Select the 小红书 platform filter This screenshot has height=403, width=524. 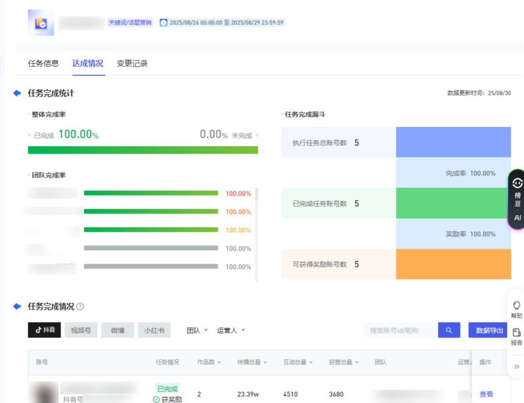154,330
